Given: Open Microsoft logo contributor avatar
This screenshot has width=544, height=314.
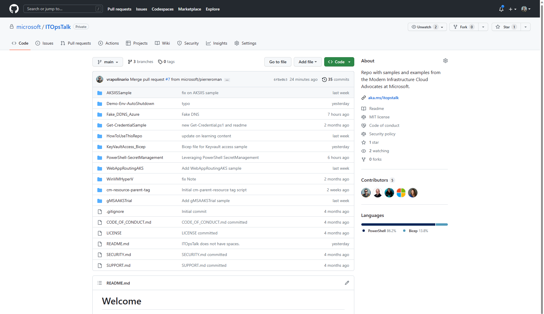Looking at the screenshot, I should tap(401, 193).
